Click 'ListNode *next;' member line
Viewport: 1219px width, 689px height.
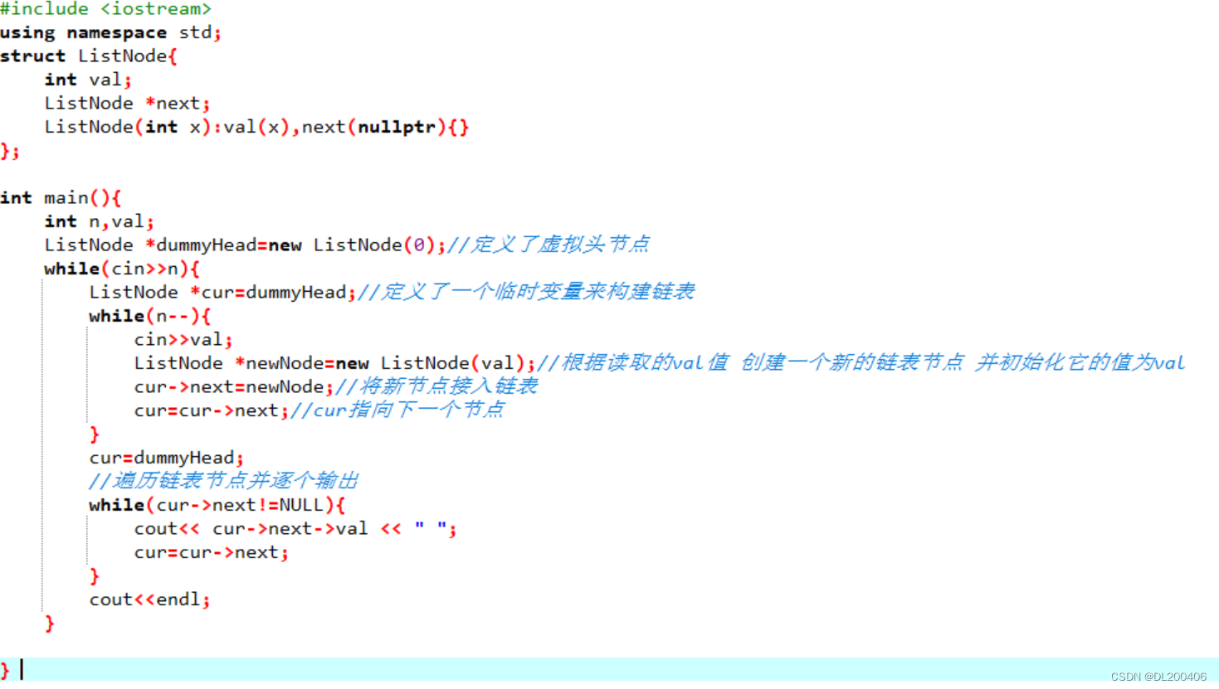click(x=127, y=104)
